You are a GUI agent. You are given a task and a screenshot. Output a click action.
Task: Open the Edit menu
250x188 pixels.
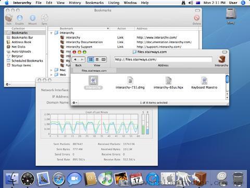tap(49, 3)
